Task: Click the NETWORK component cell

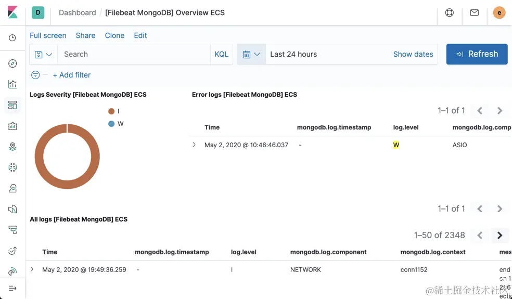Action: pos(305,270)
